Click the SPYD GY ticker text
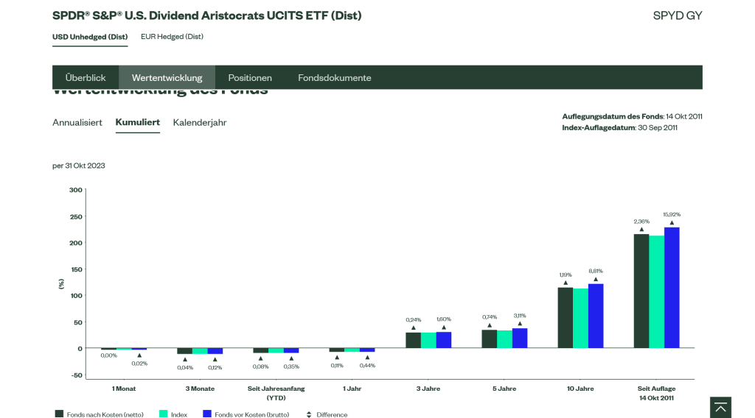This screenshot has height=418, width=755. coord(678,15)
